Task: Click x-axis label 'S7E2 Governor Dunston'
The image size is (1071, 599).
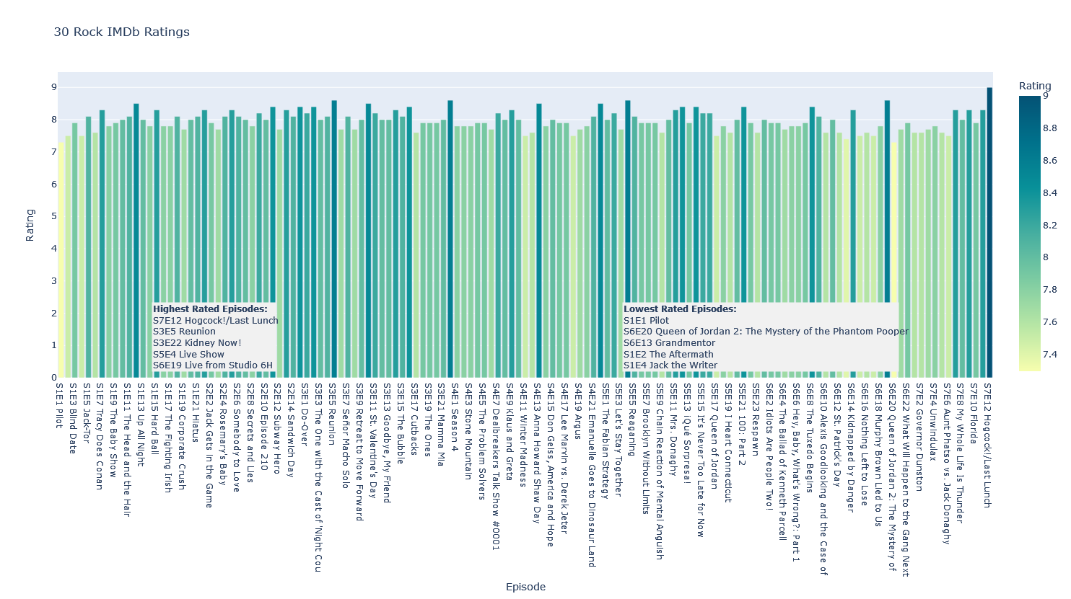Action: pos(919,436)
